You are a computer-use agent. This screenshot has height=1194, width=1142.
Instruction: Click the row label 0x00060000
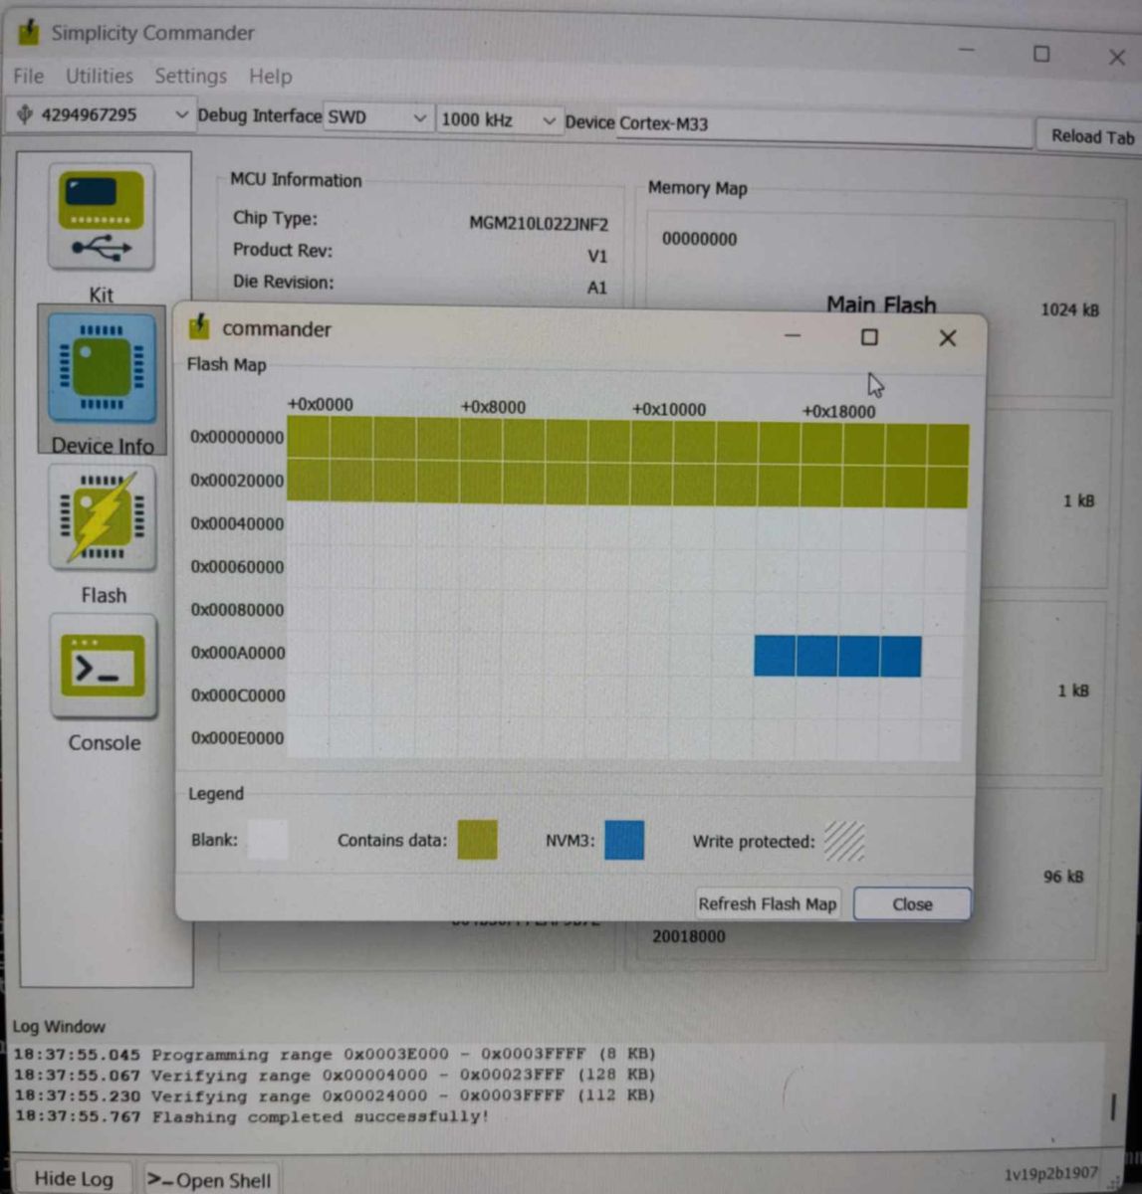click(237, 567)
